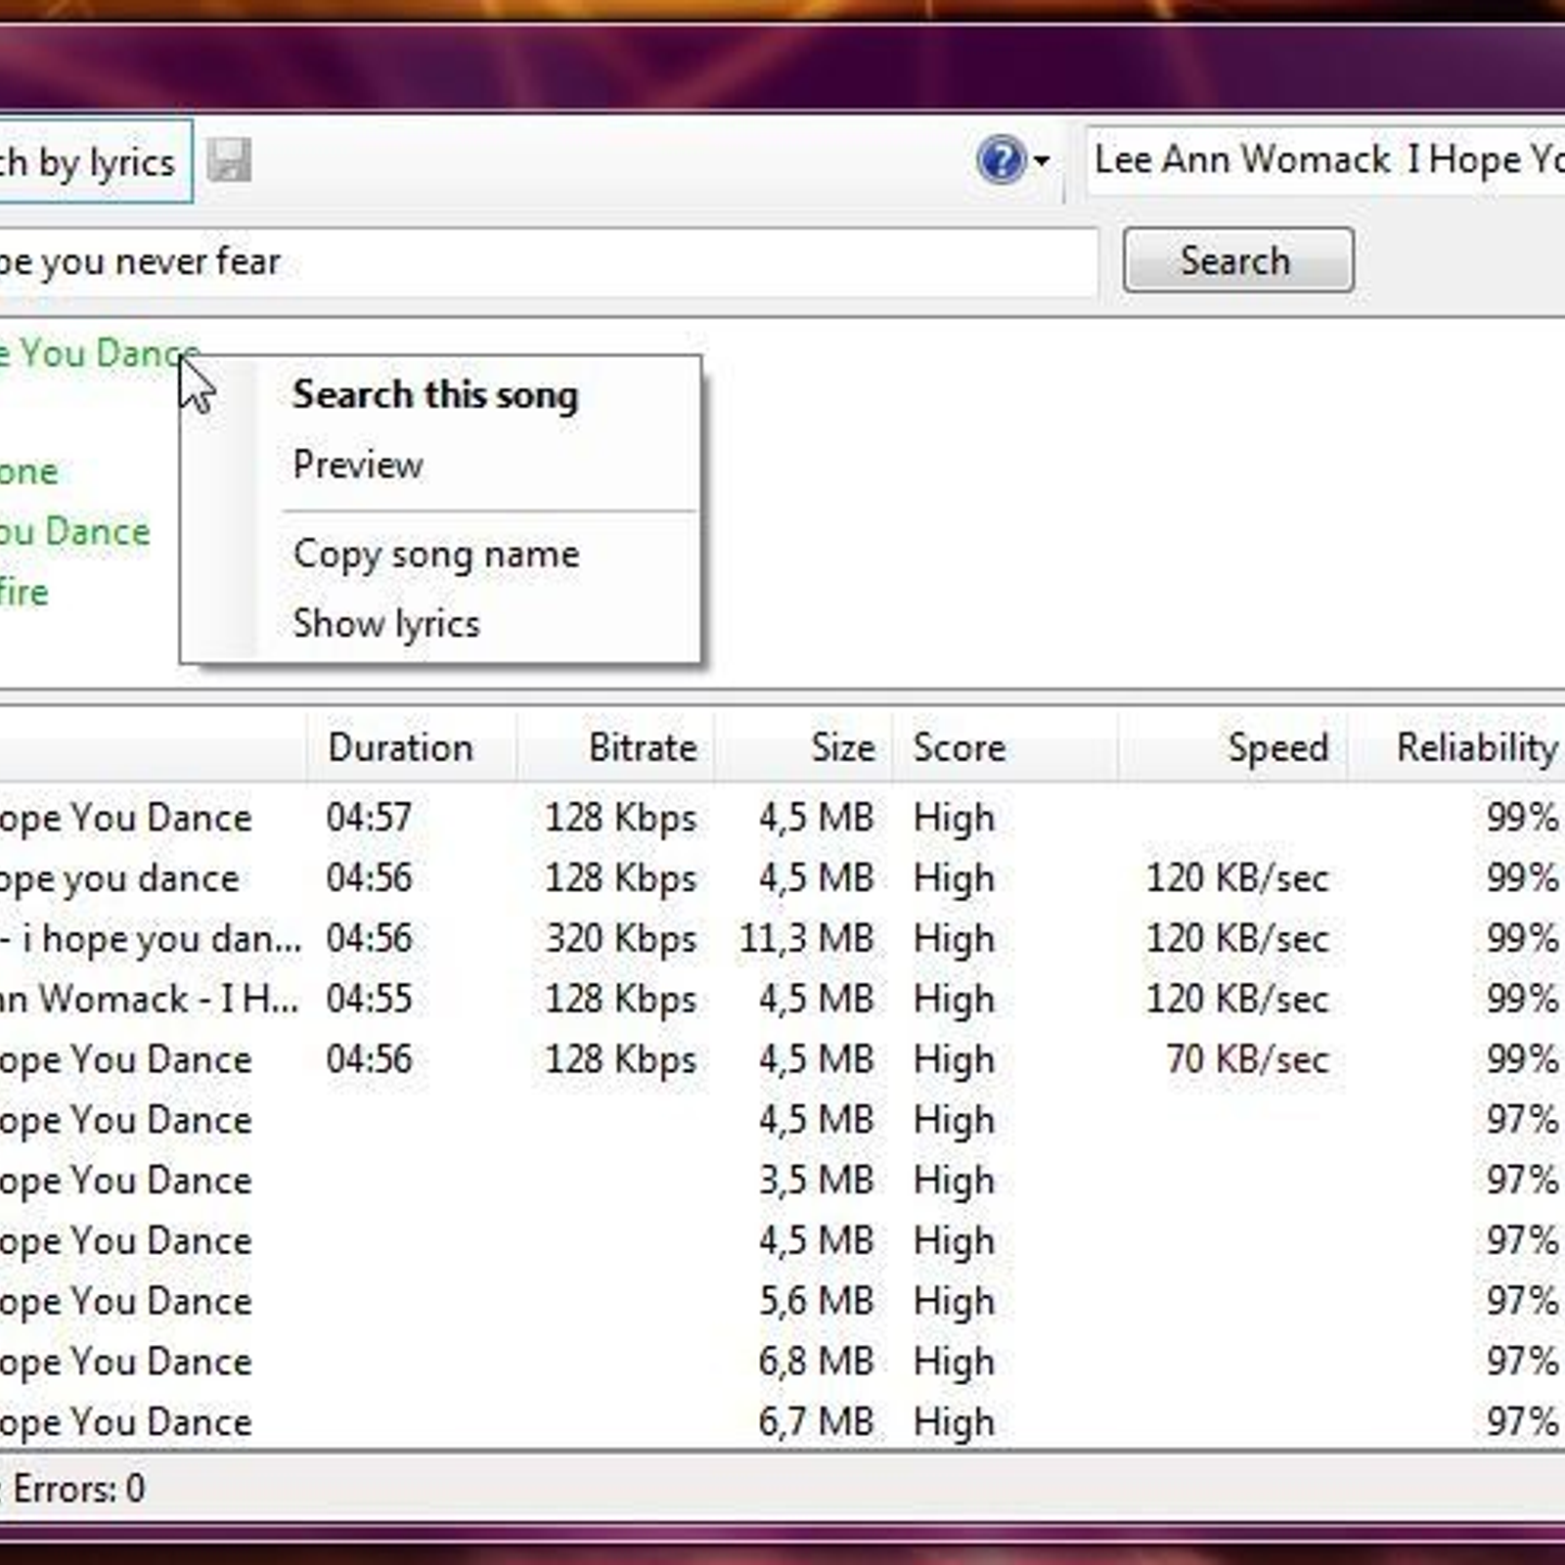Select the 'Search by lyrics' tab
This screenshot has height=1565, width=1565.
(x=95, y=161)
